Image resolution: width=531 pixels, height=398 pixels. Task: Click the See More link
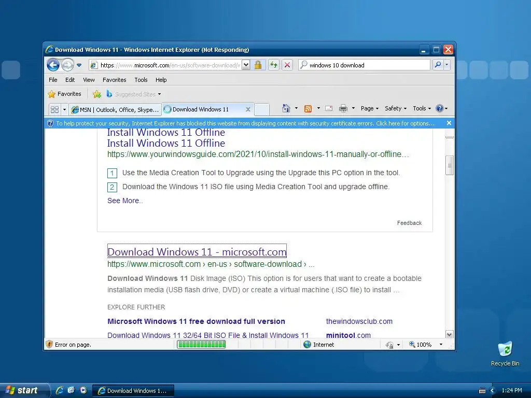pyautogui.click(x=125, y=201)
